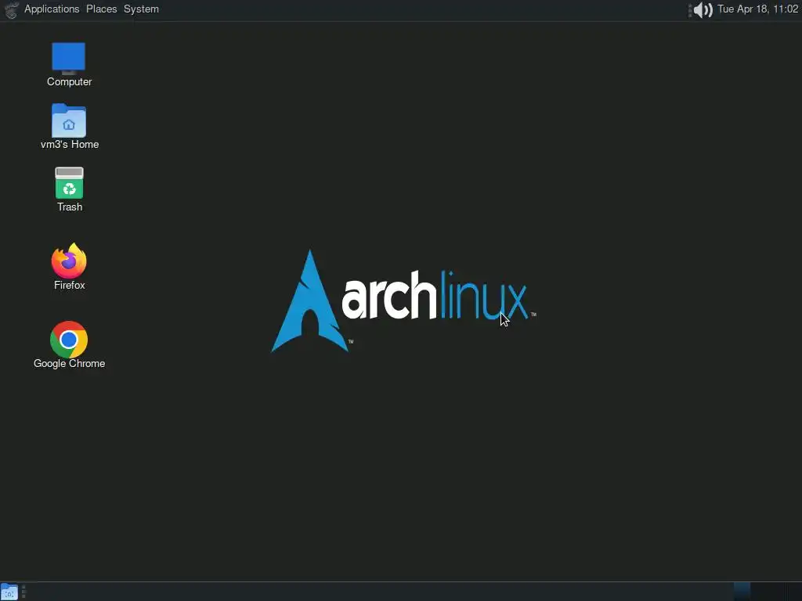Image resolution: width=802 pixels, height=601 pixels.
Task: Click the Show Desktop button in bottom panel
Action: point(9,592)
